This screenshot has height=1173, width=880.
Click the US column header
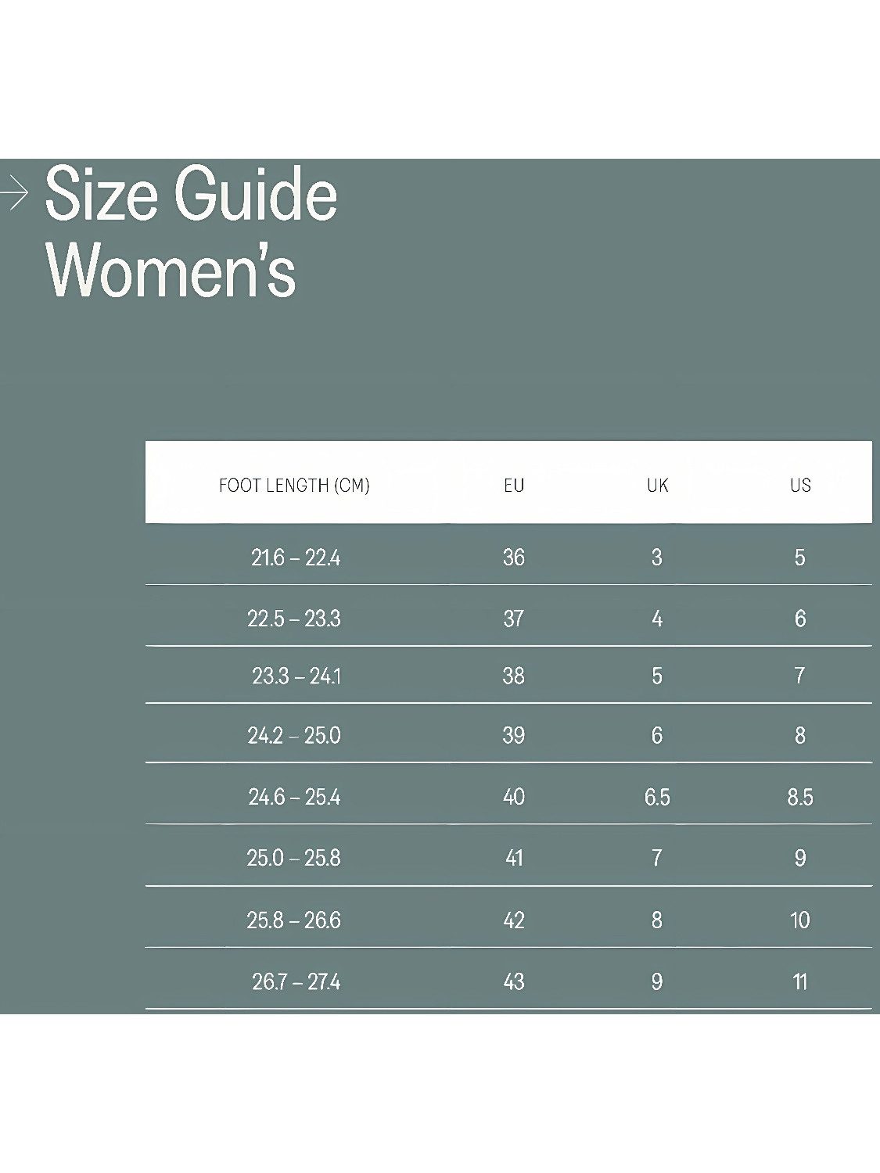pyautogui.click(x=800, y=486)
